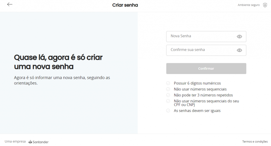This screenshot has width=271, height=146.
Task: Click check icon for 'Não pode ter 3 números repetidos'
Action: coord(168,95)
